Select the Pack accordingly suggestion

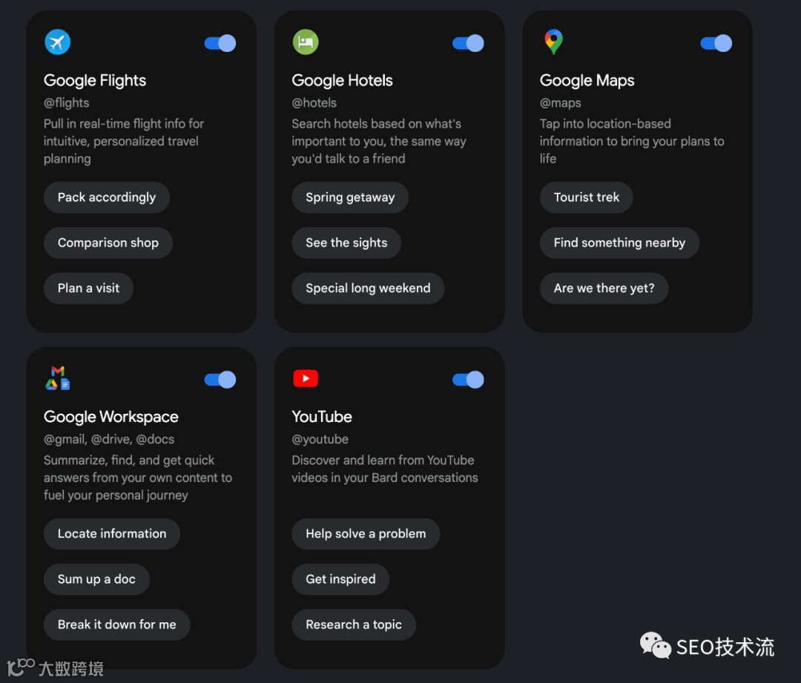point(107,197)
